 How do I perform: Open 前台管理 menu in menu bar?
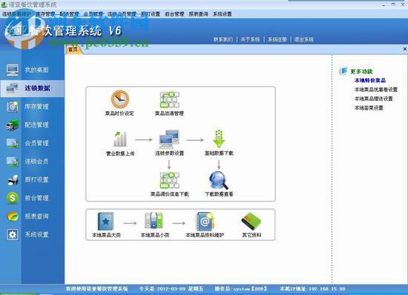point(174,14)
